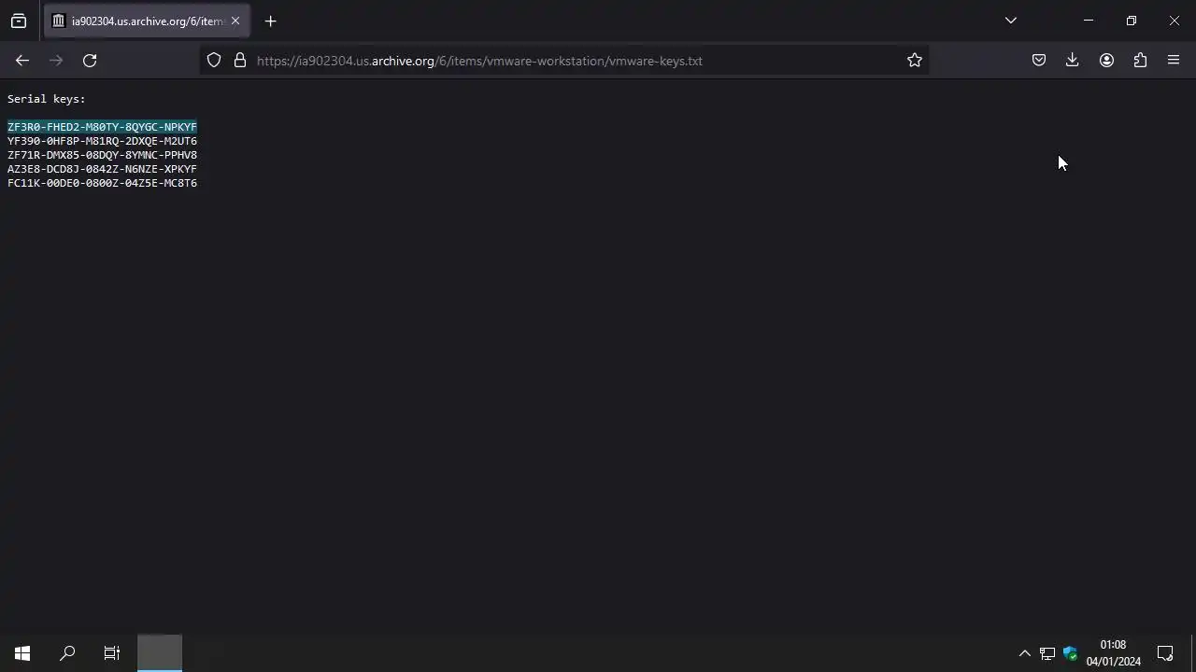The width and height of the screenshot is (1196, 672).
Task: Open Firefox View tab list icon
Action: pyautogui.click(x=19, y=21)
